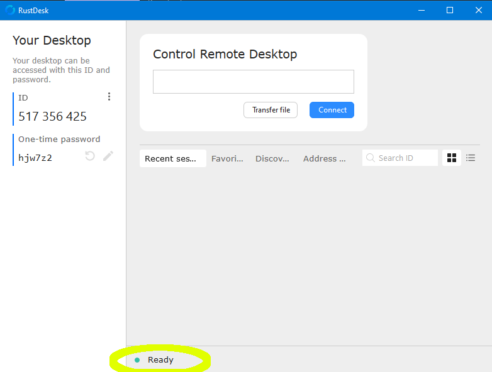Open the ID options three-dot menu

pyautogui.click(x=109, y=97)
